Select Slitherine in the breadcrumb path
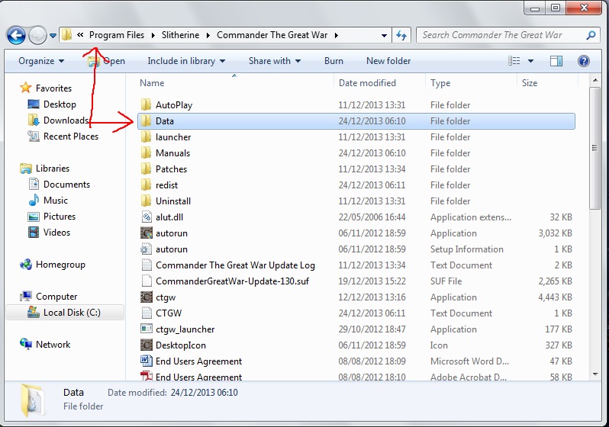Screen dimensions: 609x427 [x=180, y=35]
